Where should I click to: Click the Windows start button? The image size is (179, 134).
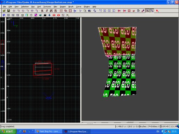[x=8, y=132]
